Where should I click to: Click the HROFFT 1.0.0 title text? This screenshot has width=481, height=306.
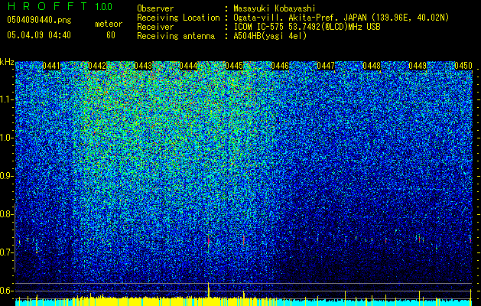(60, 6)
